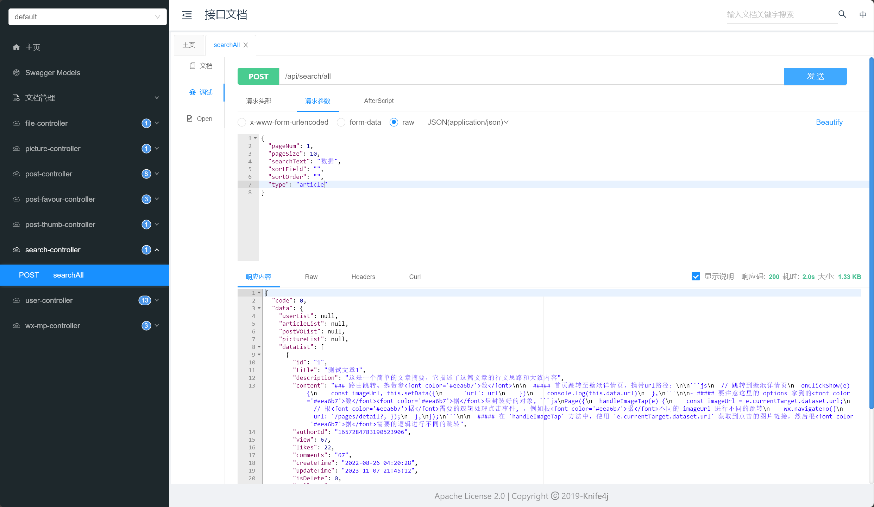Click the 1.33 KB size value
The image size is (874, 507).
849,277
